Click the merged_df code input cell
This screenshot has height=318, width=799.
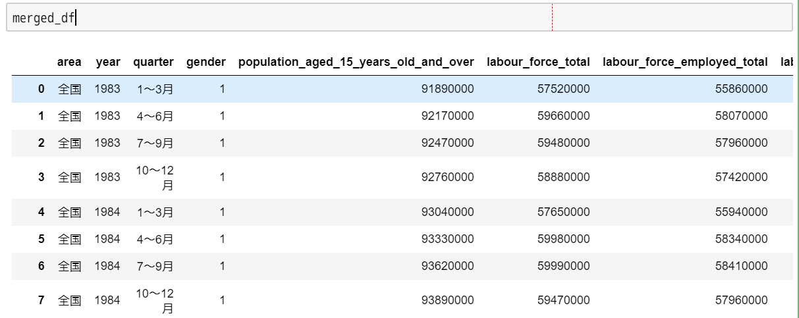(399, 18)
